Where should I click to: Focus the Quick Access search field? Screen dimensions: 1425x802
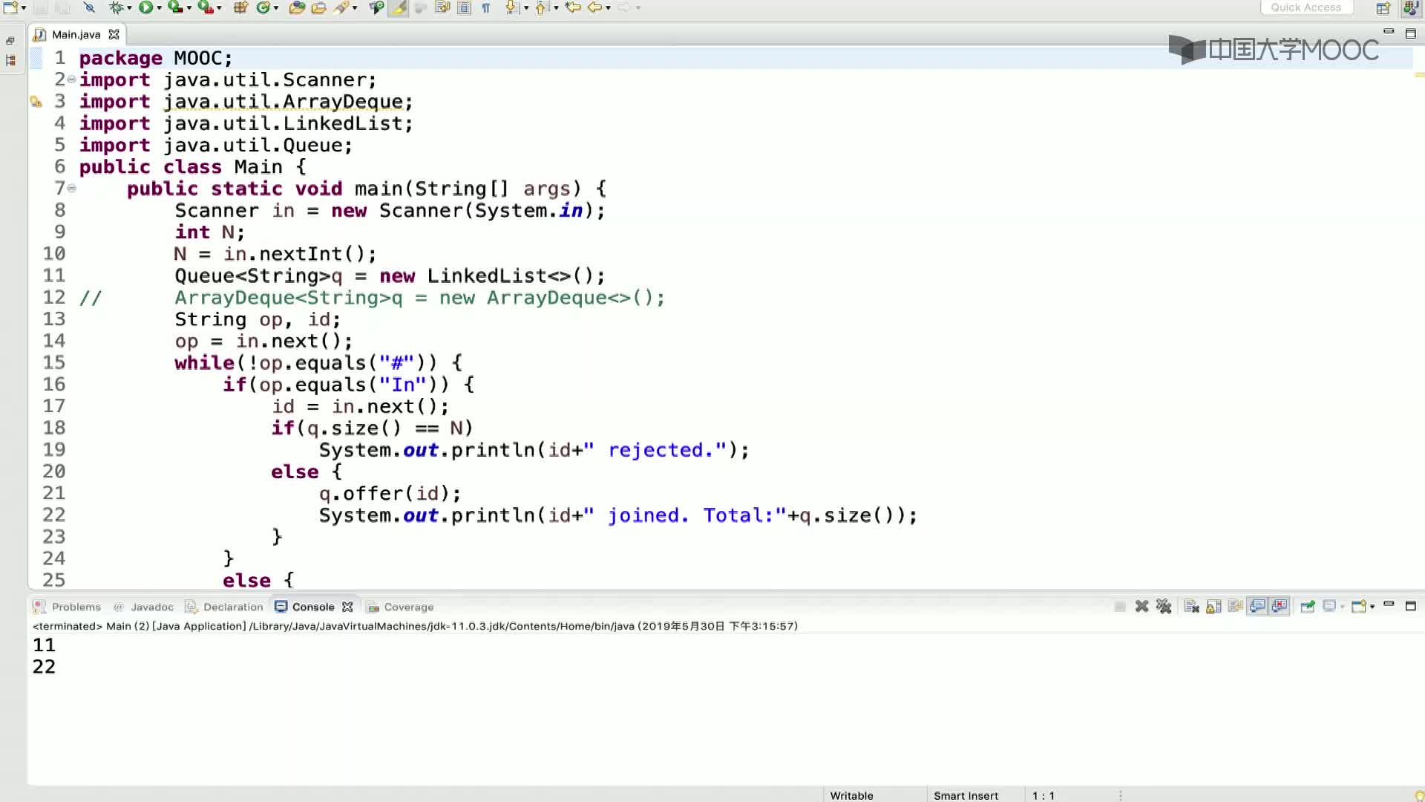pyautogui.click(x=1306, y=7)
